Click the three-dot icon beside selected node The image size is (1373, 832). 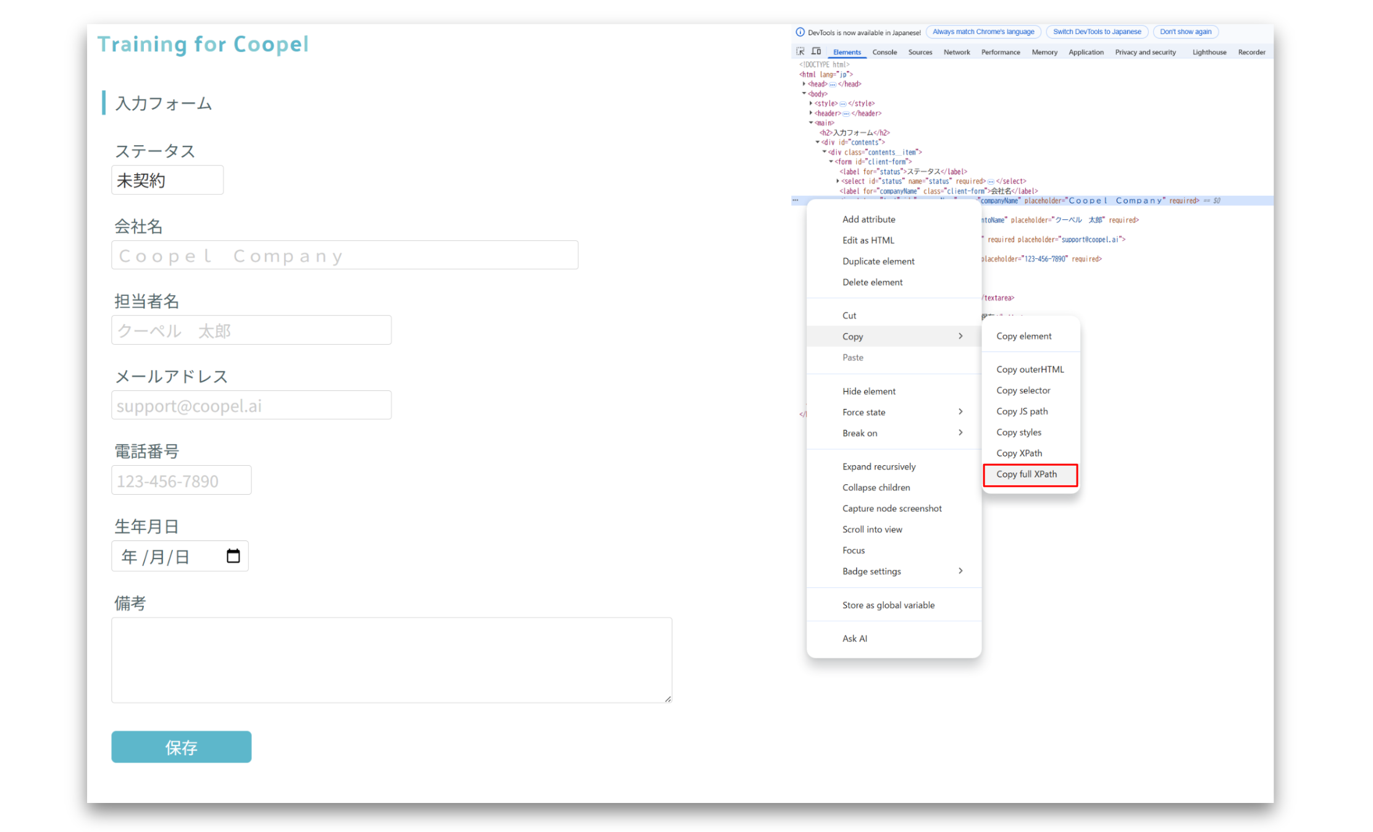tap(796, 200)
